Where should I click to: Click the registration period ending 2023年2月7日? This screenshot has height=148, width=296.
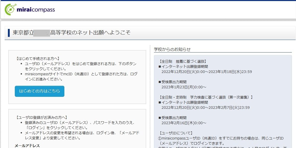click(x=205, y=108)
